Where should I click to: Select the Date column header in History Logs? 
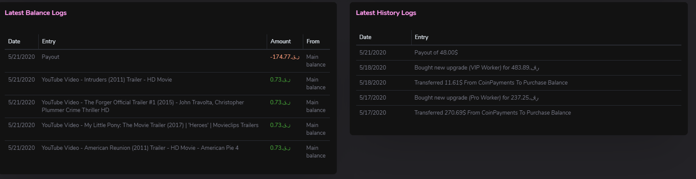tap(365, 37)
